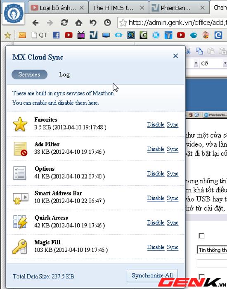Viewport: 227px width, 289px height.
Task: Open history clock icon
Action: click(107, 23)
